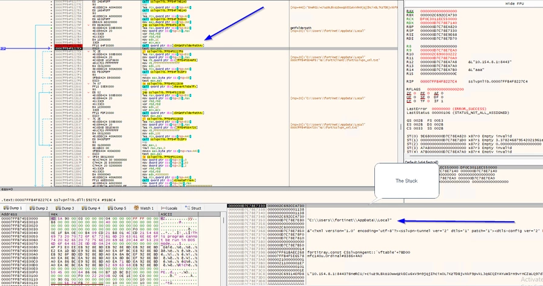Open the Dump 4 tab
The image size is (543, 286).
click(91, 208)
